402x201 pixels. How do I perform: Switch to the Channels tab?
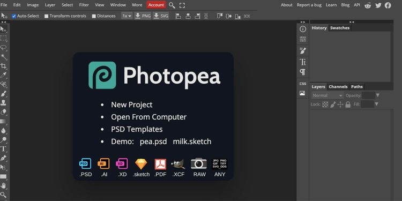(x=338, y=87)
